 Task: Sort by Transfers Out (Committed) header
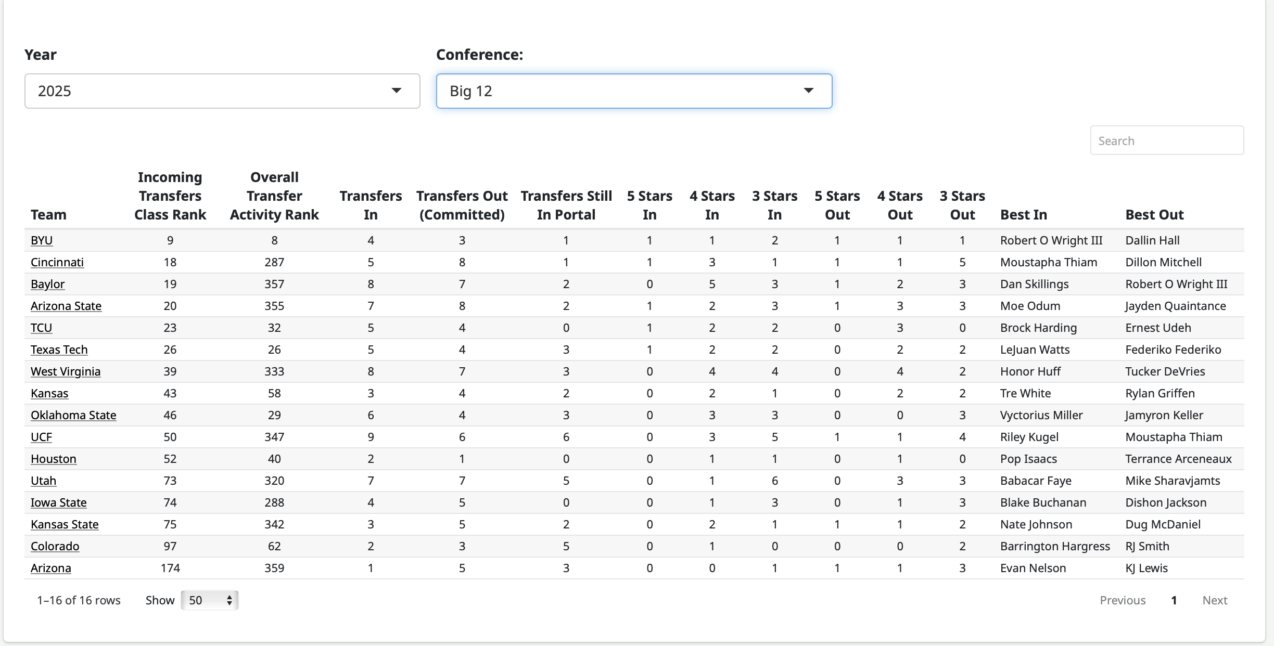[x=462, y=205]
